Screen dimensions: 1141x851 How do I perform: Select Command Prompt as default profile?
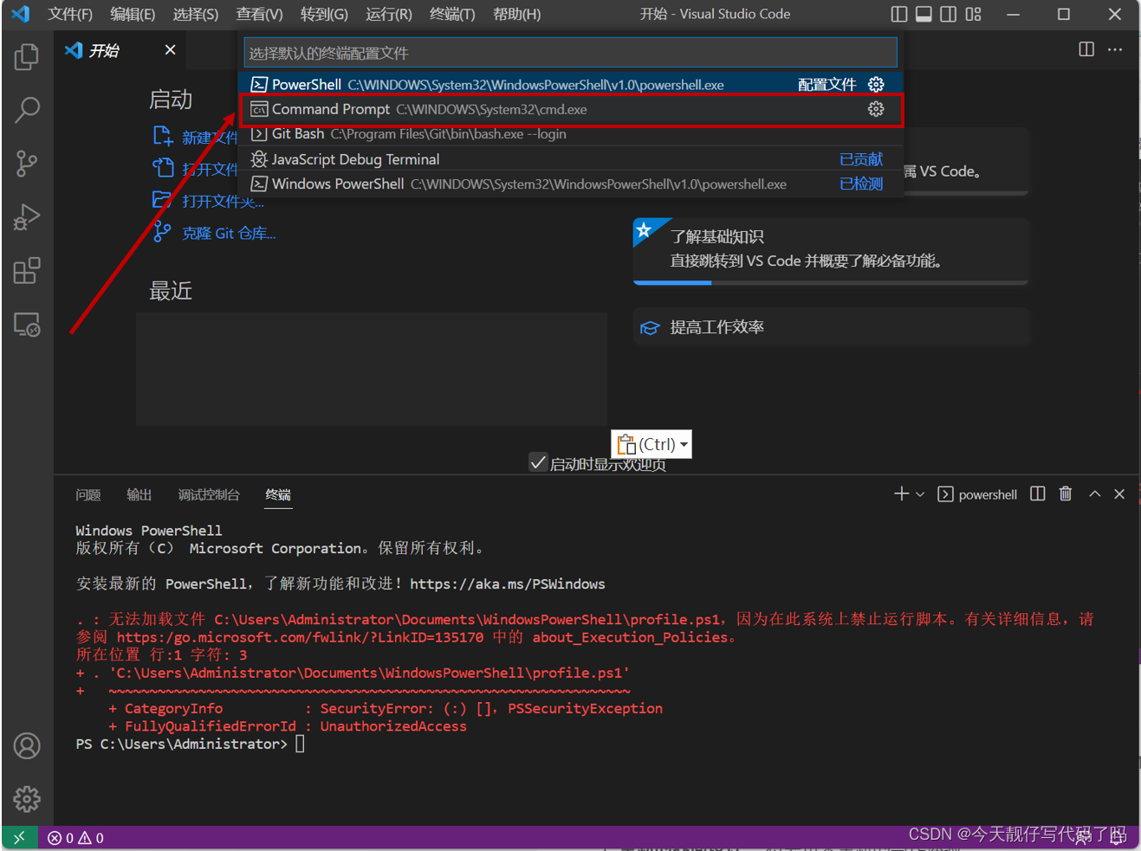[569, 109]
